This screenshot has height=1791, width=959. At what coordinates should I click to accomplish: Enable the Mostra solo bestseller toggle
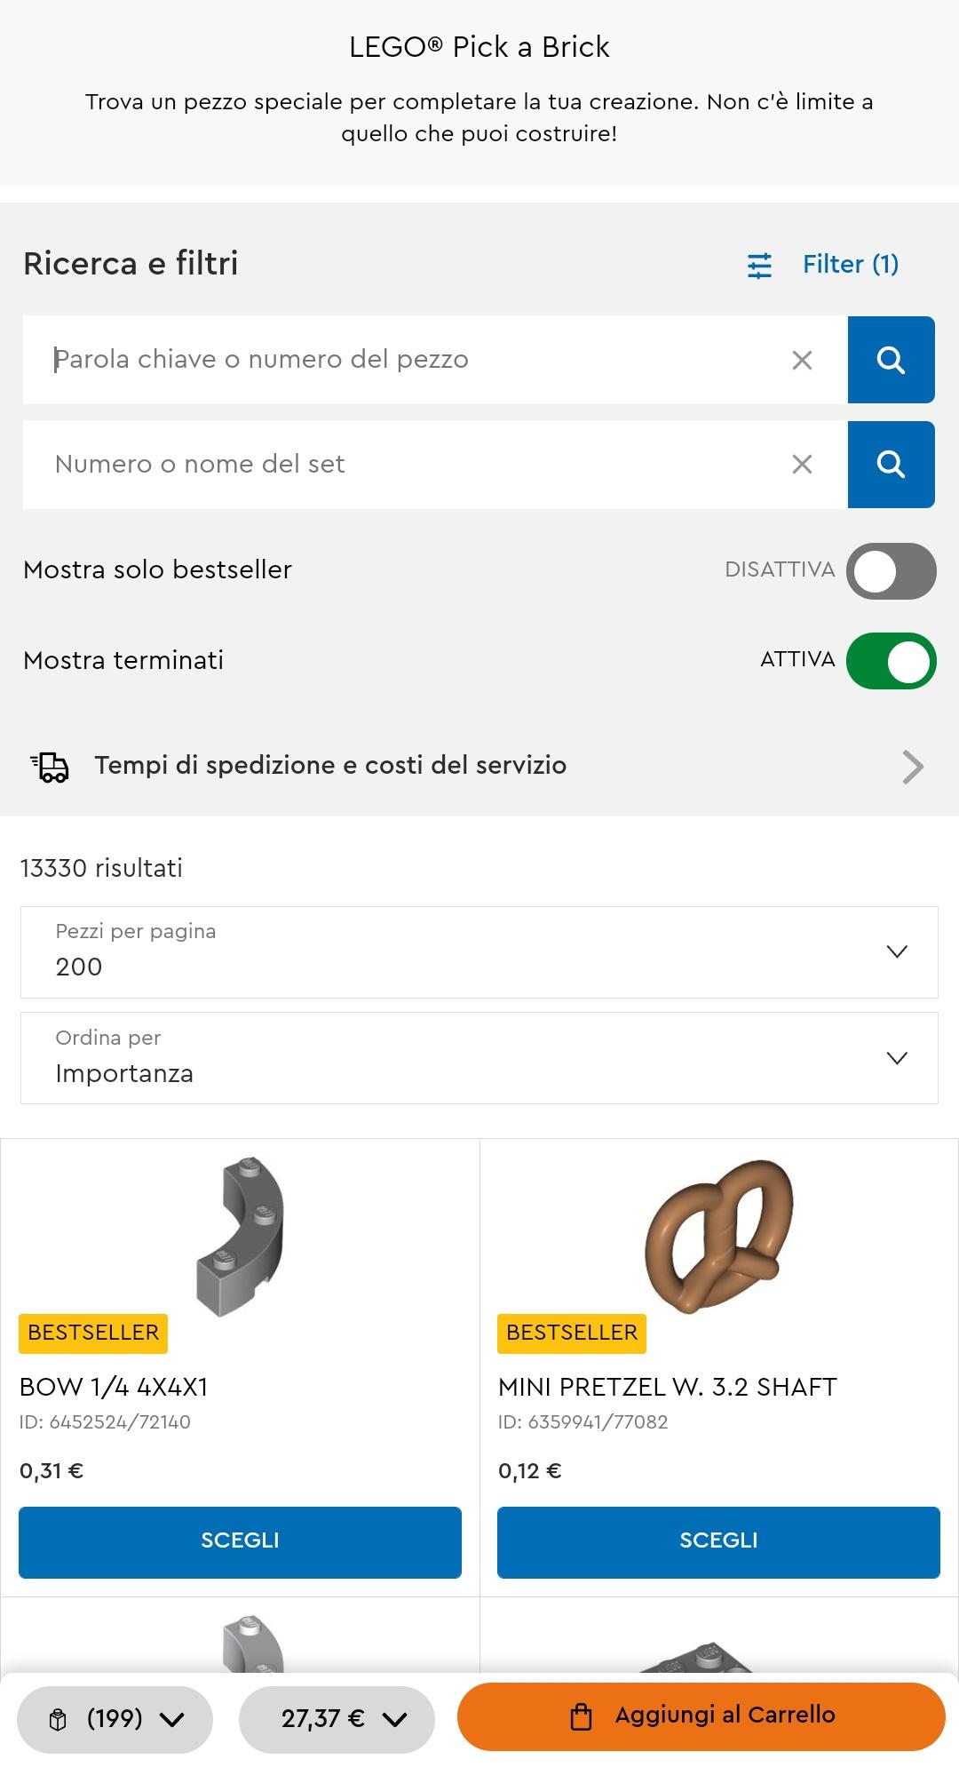pyautogui.click(x=891, y=571)
